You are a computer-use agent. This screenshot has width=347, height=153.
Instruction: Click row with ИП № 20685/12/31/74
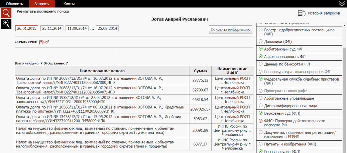coord(134,90)
